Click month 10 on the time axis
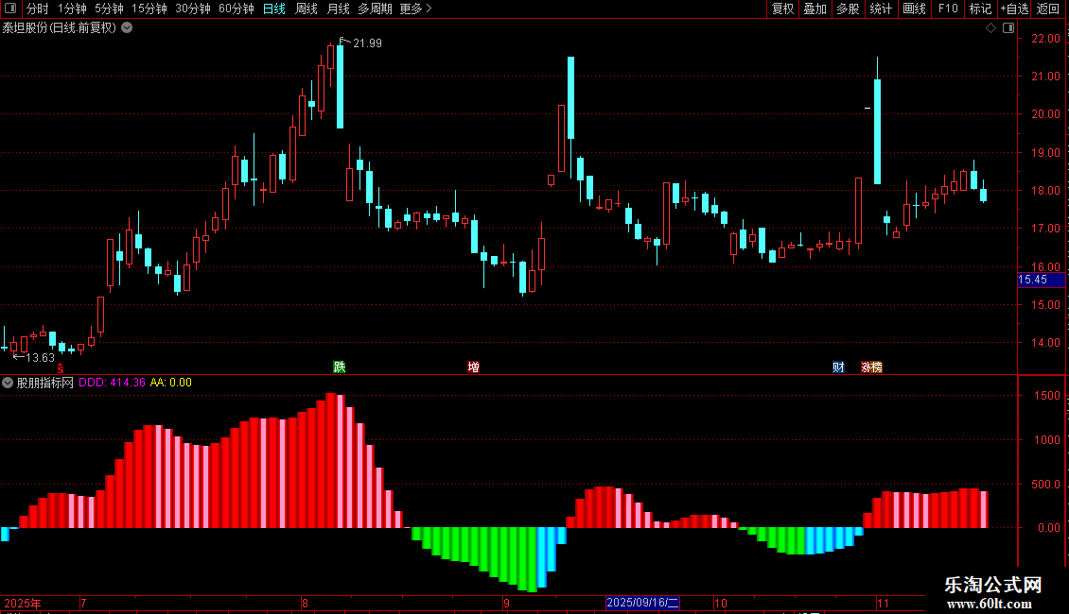 [721, 603]
